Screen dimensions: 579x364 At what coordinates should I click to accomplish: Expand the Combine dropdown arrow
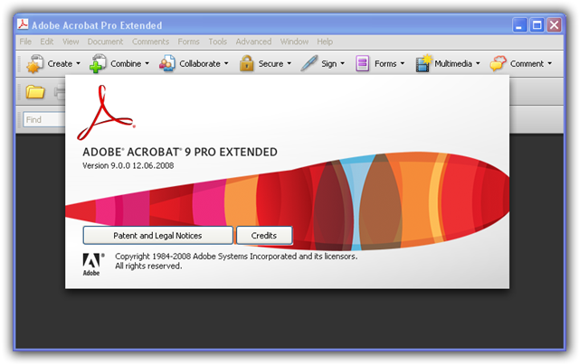pos(147,63)
